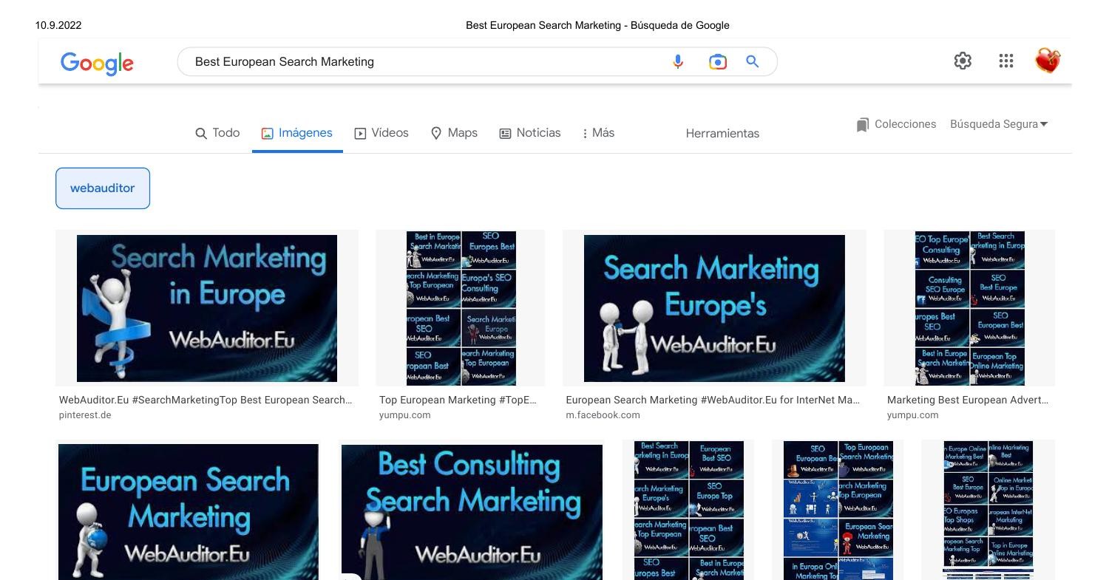The width and height of the screenshot is (1109, 580).
Task: Click the profile avatar
Action: coord(1048,61)
